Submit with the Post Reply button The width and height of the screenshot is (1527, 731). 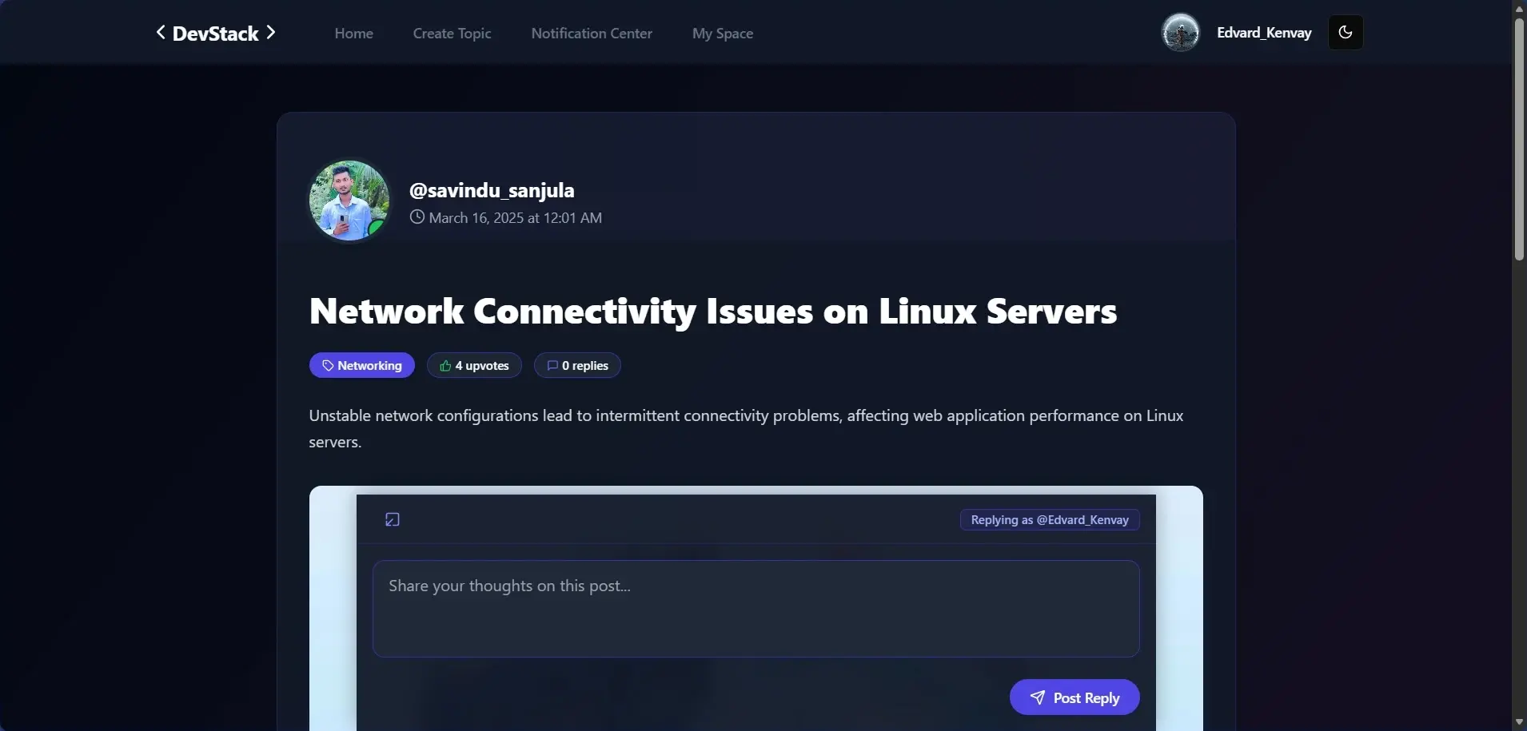(x=1074, y=697)
